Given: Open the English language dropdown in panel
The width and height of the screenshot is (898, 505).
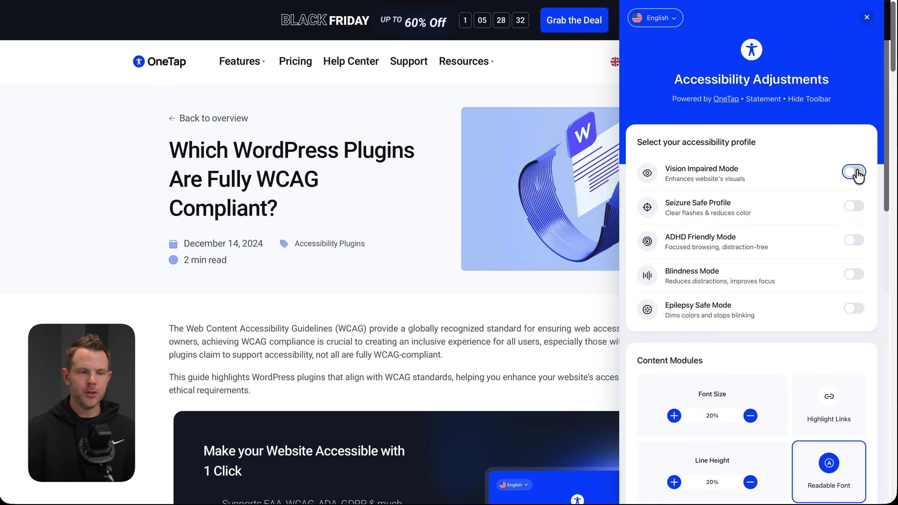Looking at the screenshot, I should click(655, 18).
